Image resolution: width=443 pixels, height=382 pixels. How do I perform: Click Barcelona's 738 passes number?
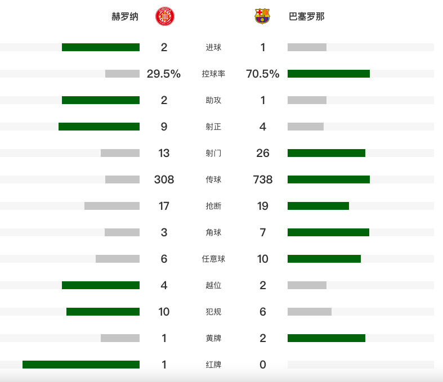coord(263,179)
